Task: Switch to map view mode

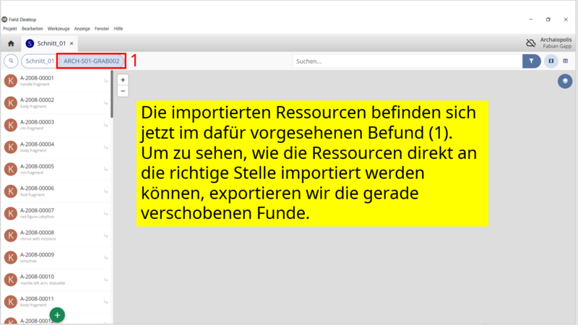Action: tap(551, 61)
